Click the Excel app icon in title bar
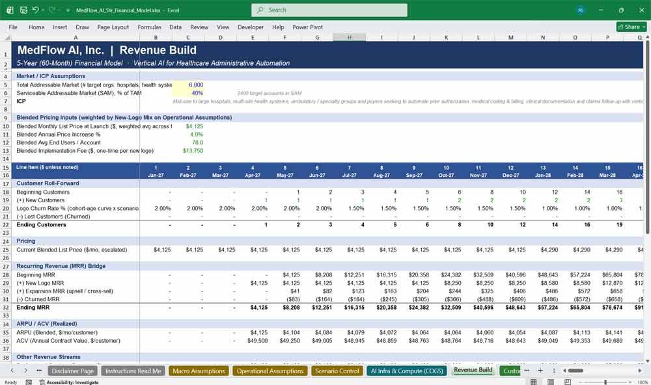The image size is (651, 385). 10,10
